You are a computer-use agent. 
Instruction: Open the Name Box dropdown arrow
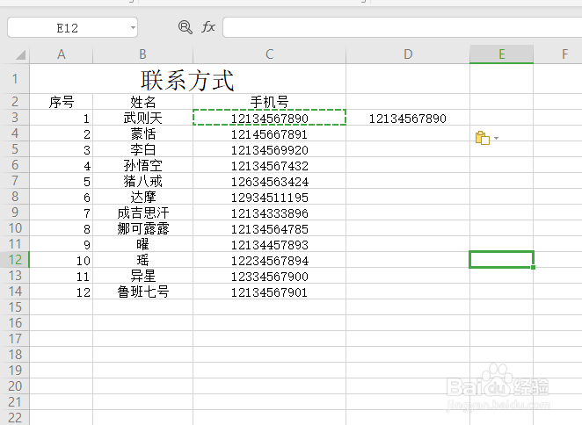133,27
